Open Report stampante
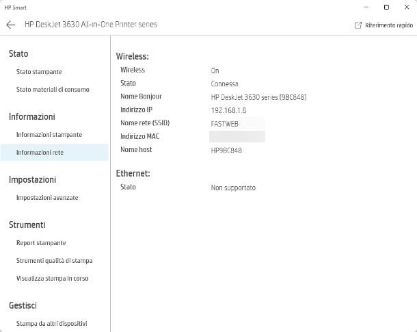Image resolution: width=417 pixels, height=332 pixels. click(41, 243)
